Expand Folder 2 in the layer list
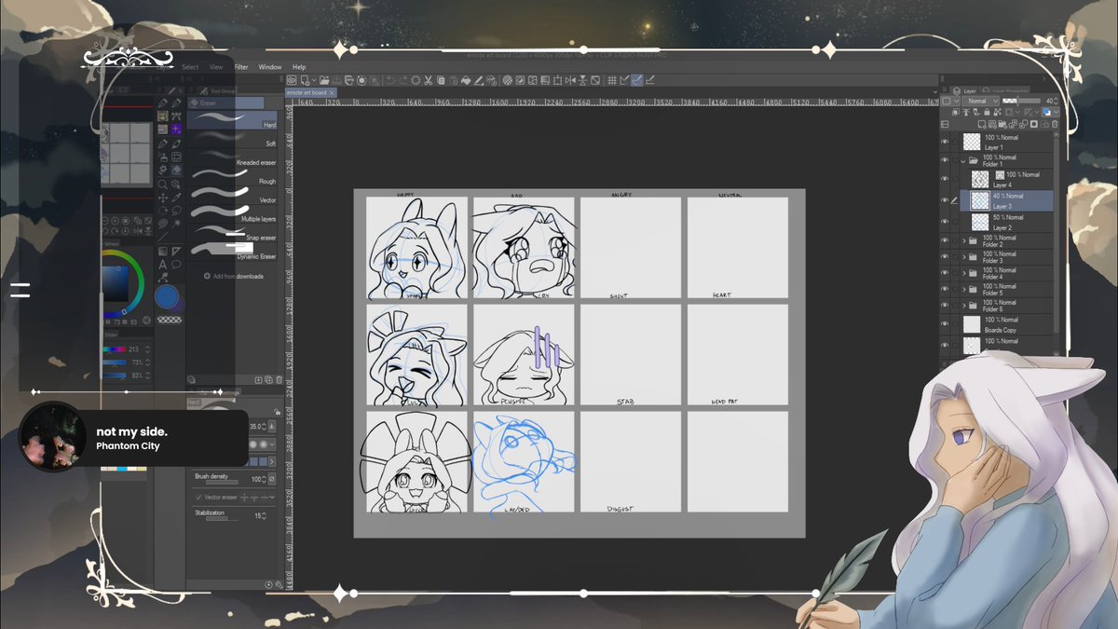The width and height of the screenshot is (1118, 629). pyautogui.click(x=963, y=240)
